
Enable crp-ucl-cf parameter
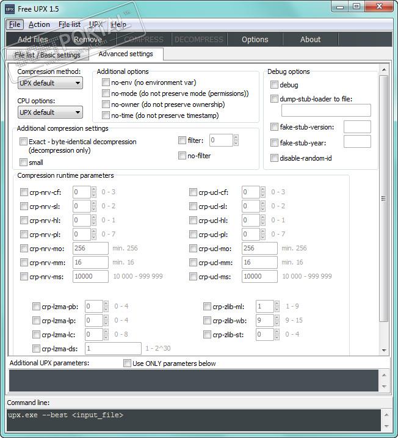coord(193,192)
